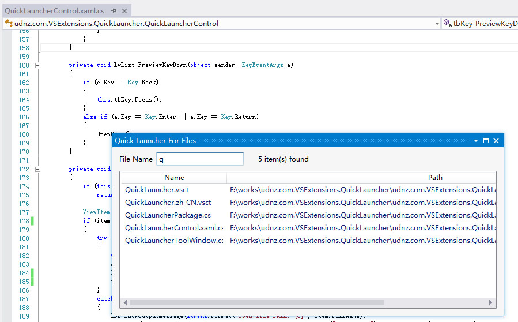Select QuickLauncherPackage.cs in the results
This screenshot has width=518, height=322.
coord(168,215)
